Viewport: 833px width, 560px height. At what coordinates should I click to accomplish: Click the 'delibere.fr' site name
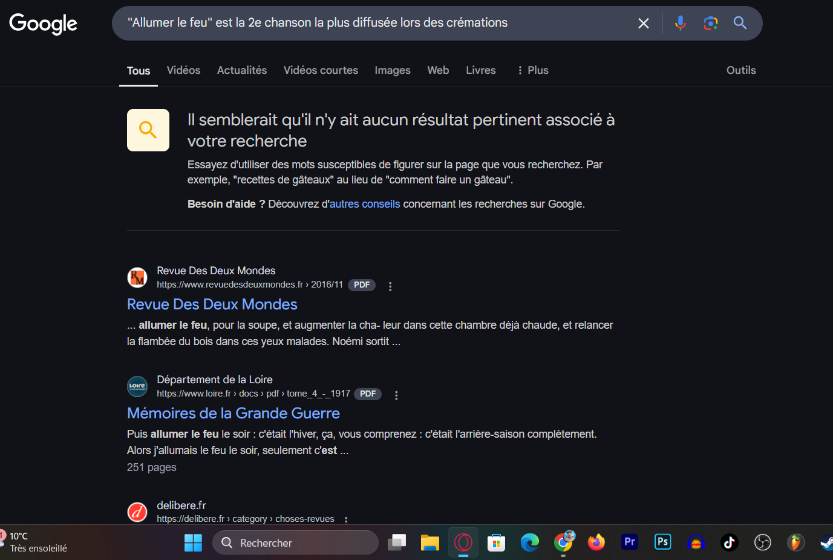click(x=181, y=506)
